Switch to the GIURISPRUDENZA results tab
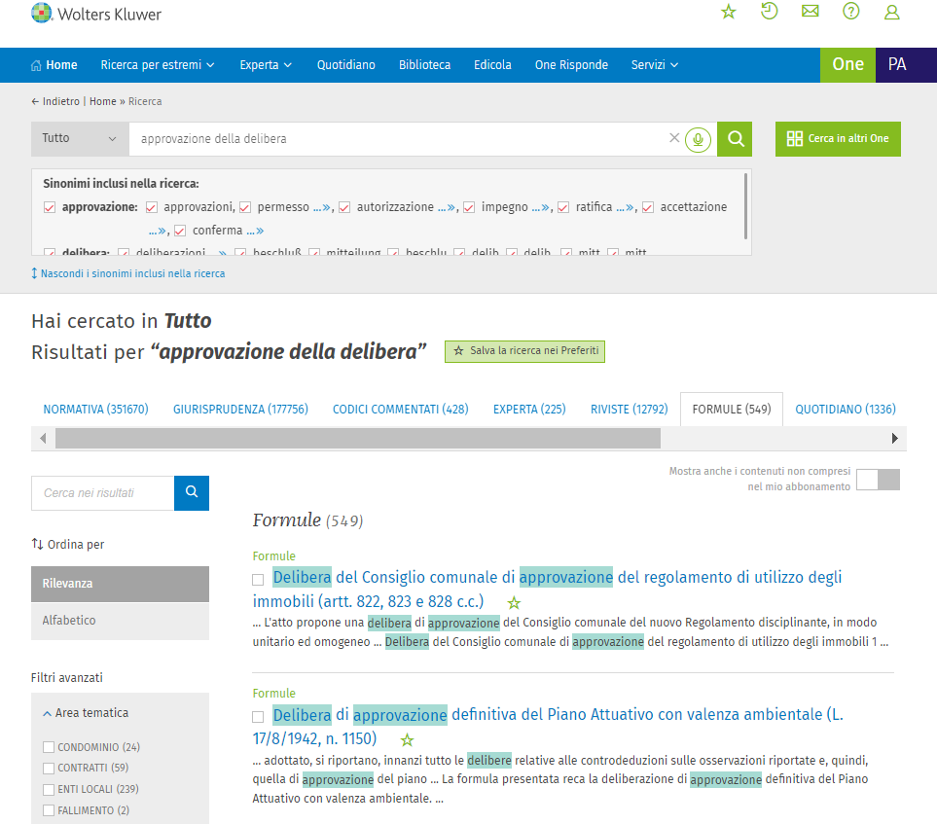 click(x=240, y=410)
